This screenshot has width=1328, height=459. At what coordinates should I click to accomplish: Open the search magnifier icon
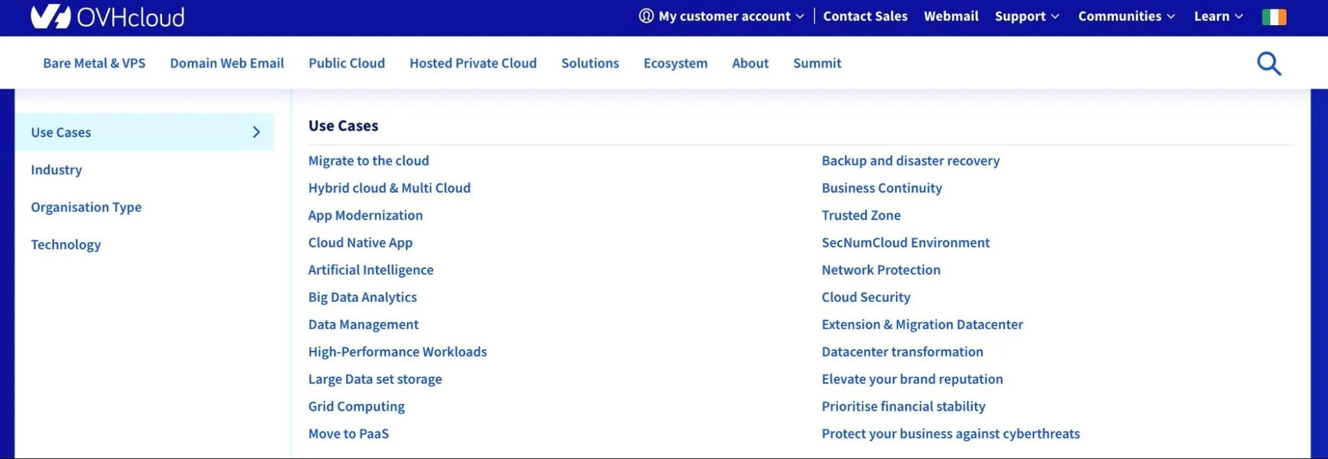[x=1269, y=64]
